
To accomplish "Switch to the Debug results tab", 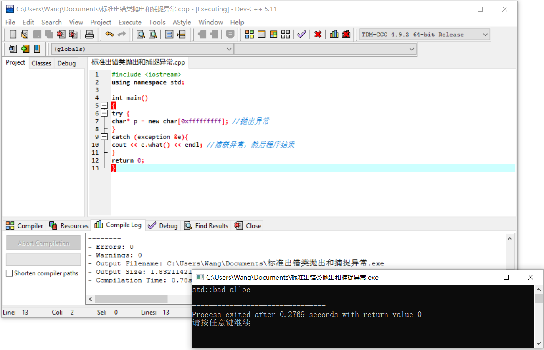I will [x=163, y=225].
